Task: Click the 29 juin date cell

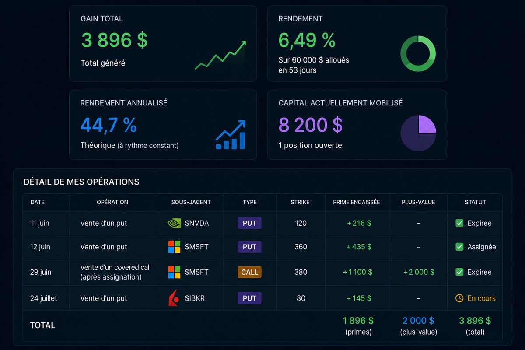Action: point(41,272)
